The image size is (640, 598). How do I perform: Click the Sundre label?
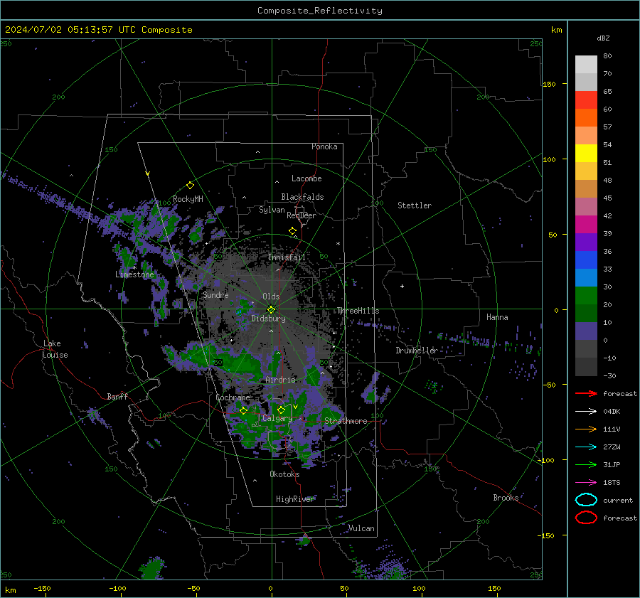click(x=215, y=294)
